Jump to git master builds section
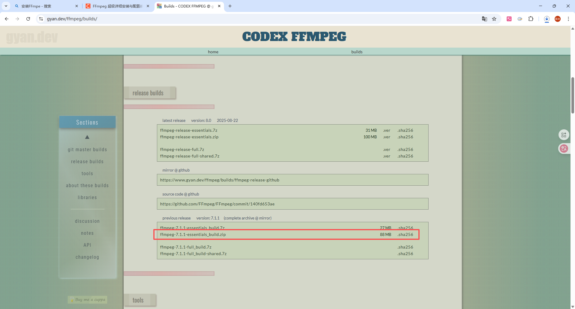The image size is (575, 309). (x=87, y=150)
